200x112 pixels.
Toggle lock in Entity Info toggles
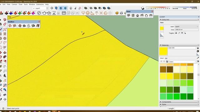[179, 33]
